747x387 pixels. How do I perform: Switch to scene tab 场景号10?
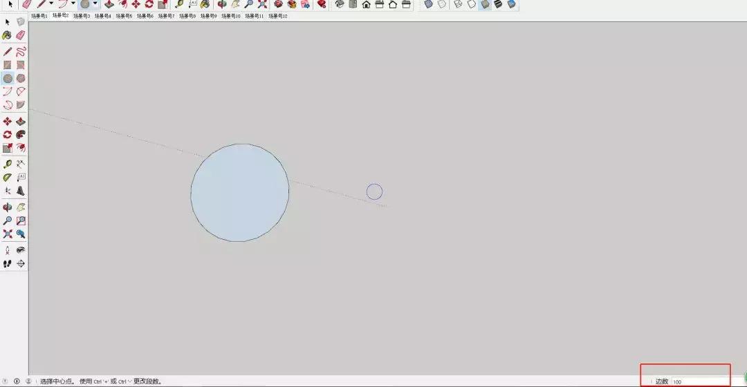231,16
